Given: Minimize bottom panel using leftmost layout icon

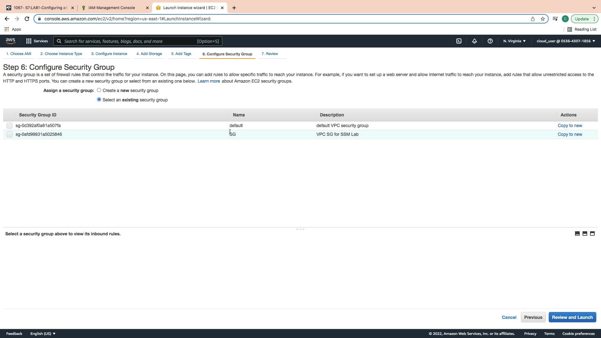Looking at the screenshot, I should coord(577,233).
